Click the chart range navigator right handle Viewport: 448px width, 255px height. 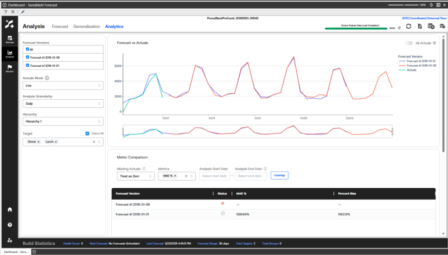[x=392, y=131]
